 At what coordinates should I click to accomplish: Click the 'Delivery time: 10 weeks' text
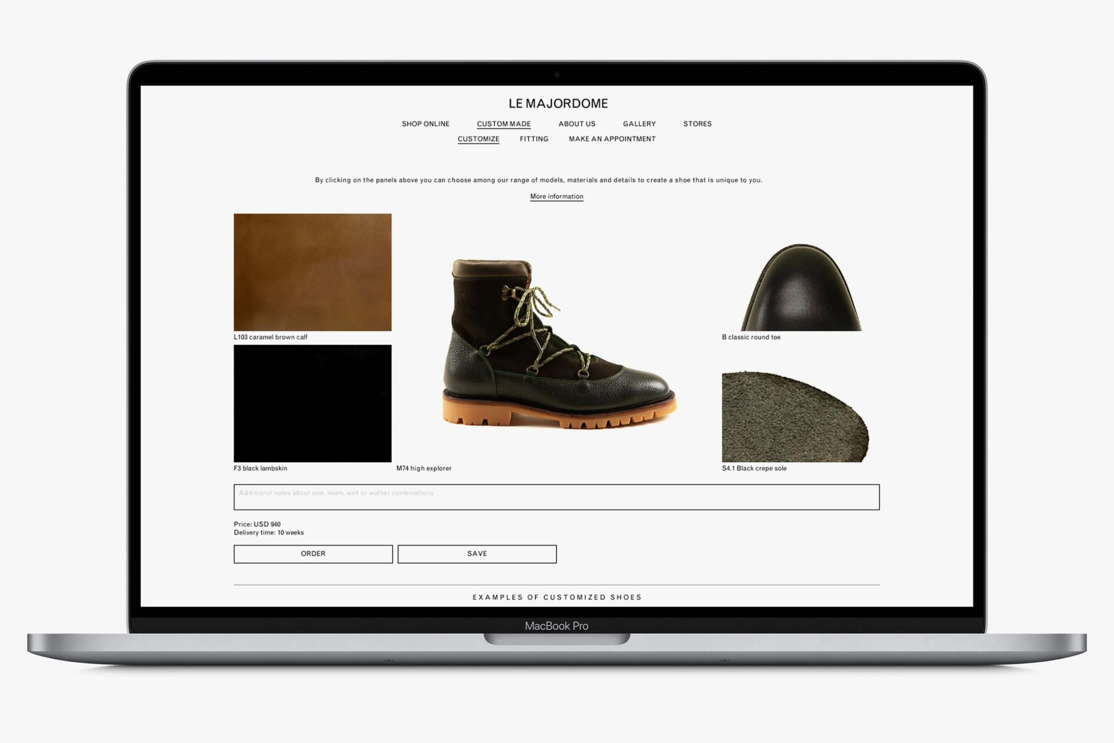coord(269,532)
